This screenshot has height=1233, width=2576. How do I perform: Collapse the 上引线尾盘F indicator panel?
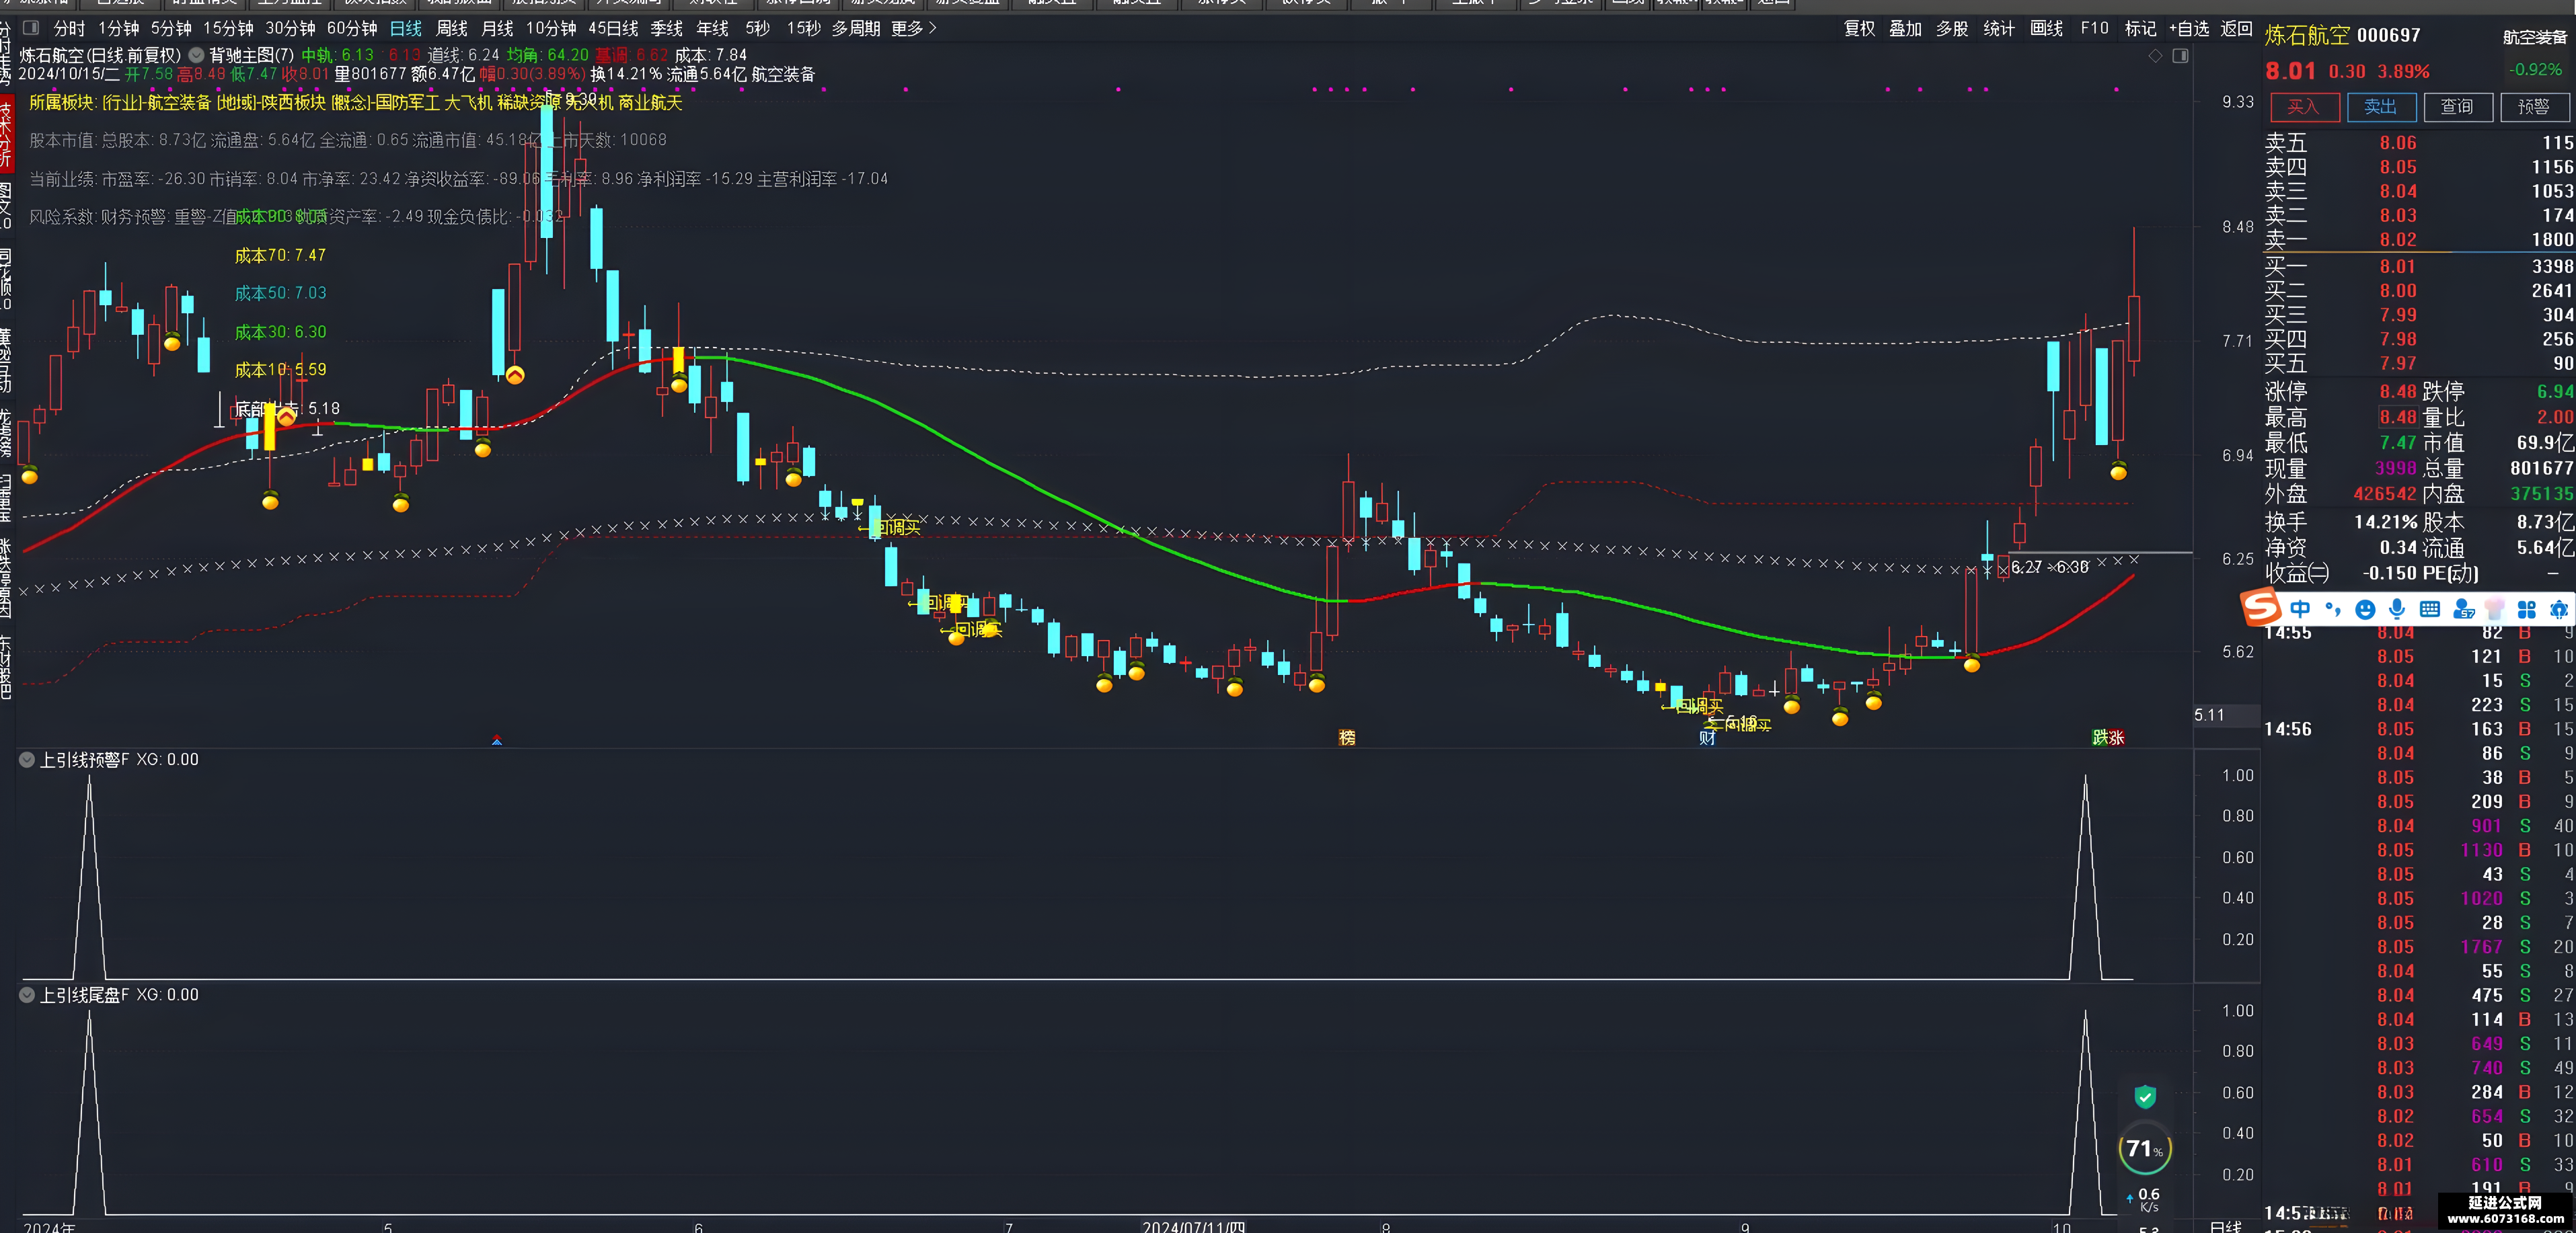(27, 995)
